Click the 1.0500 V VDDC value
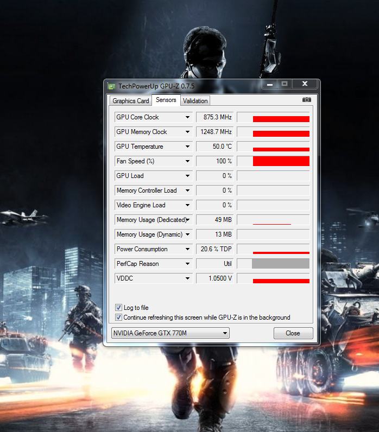The image size is (379, 432). coord(215,278)
